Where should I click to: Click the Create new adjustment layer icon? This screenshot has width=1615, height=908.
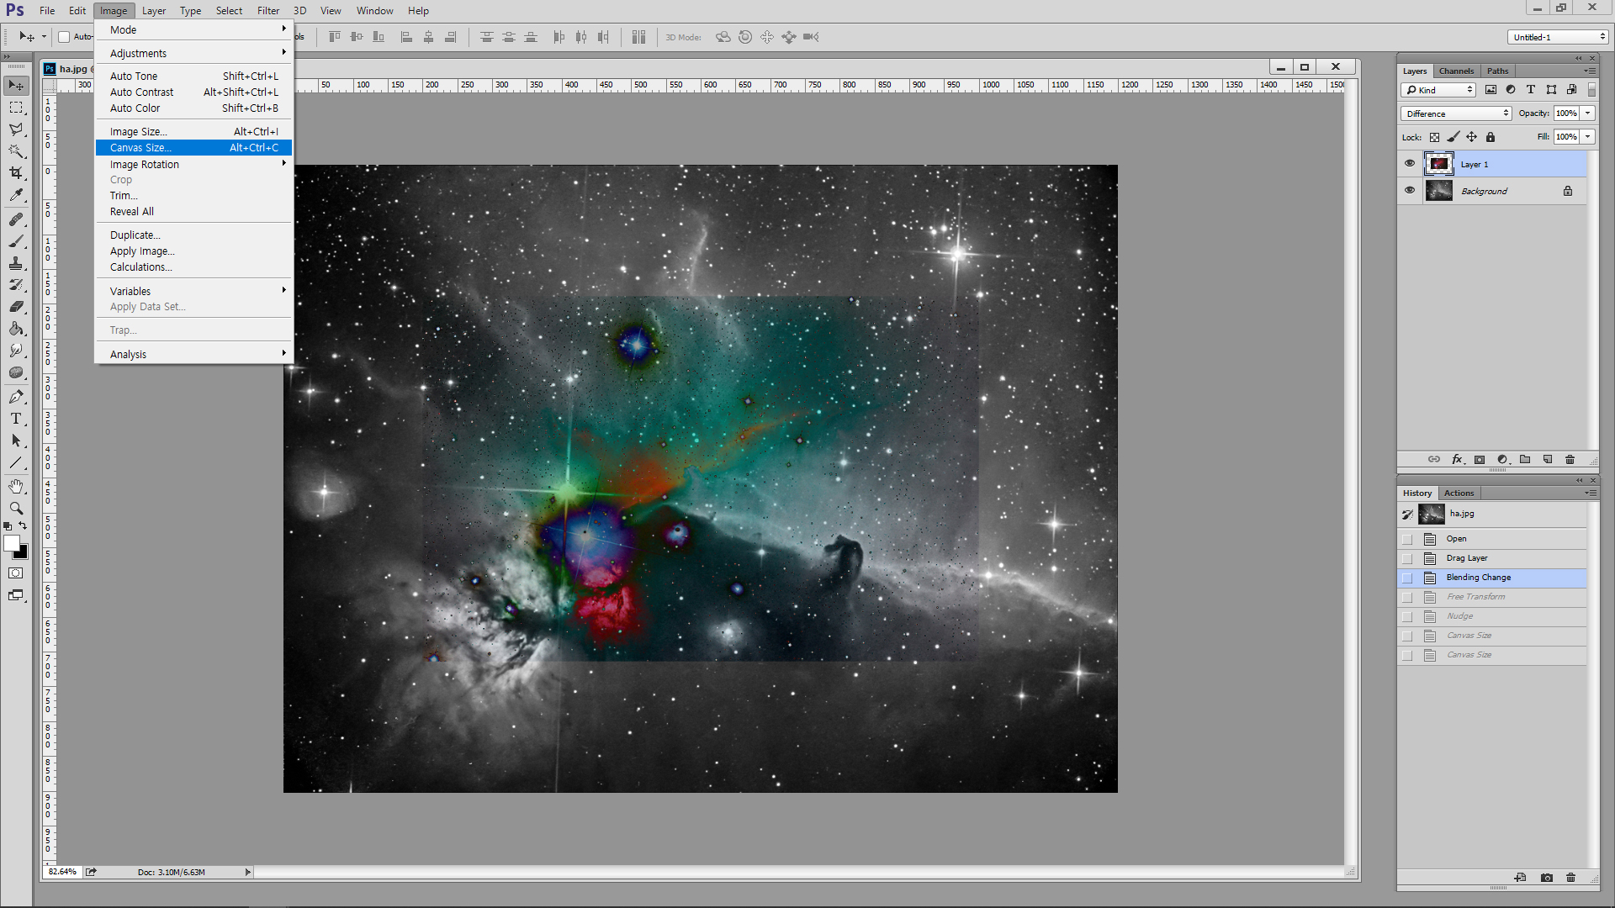click(x=1503, y=459)
